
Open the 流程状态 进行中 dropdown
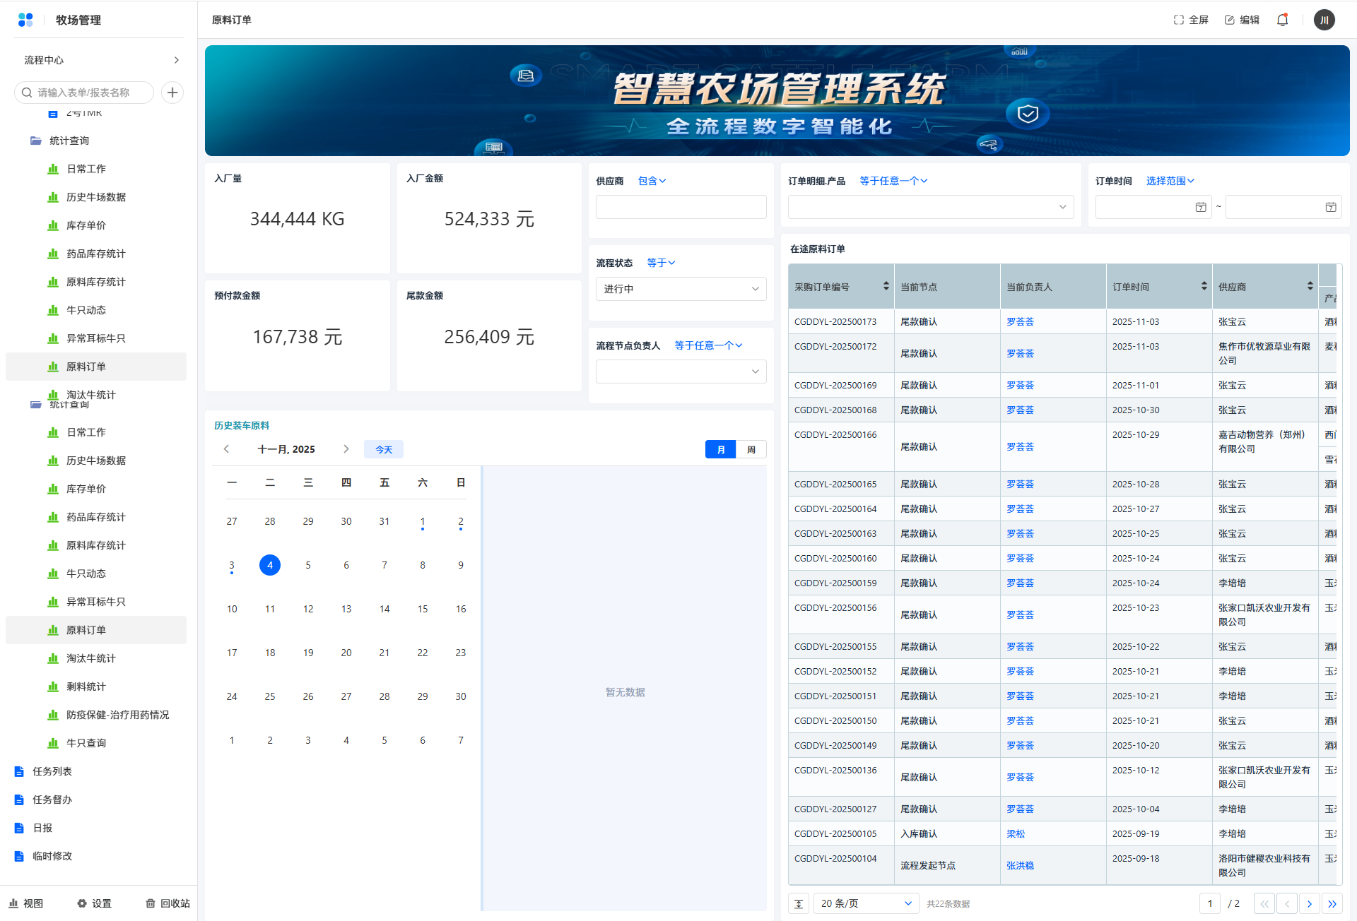coord(681,289)
